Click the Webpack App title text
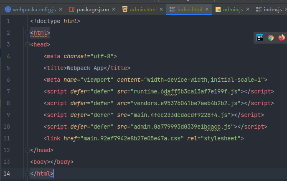The image size is (287, 181). point(85,68)
